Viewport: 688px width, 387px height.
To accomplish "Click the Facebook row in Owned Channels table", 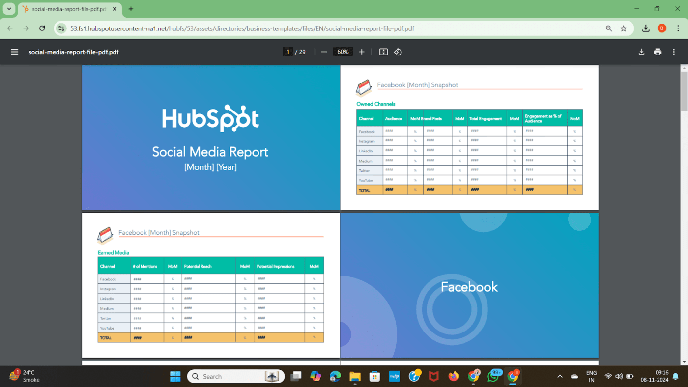I will (x=469, y=131).
